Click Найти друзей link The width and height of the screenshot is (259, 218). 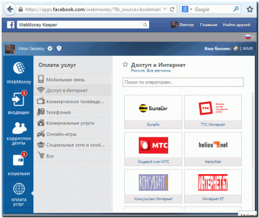click(x=237, y=25)
